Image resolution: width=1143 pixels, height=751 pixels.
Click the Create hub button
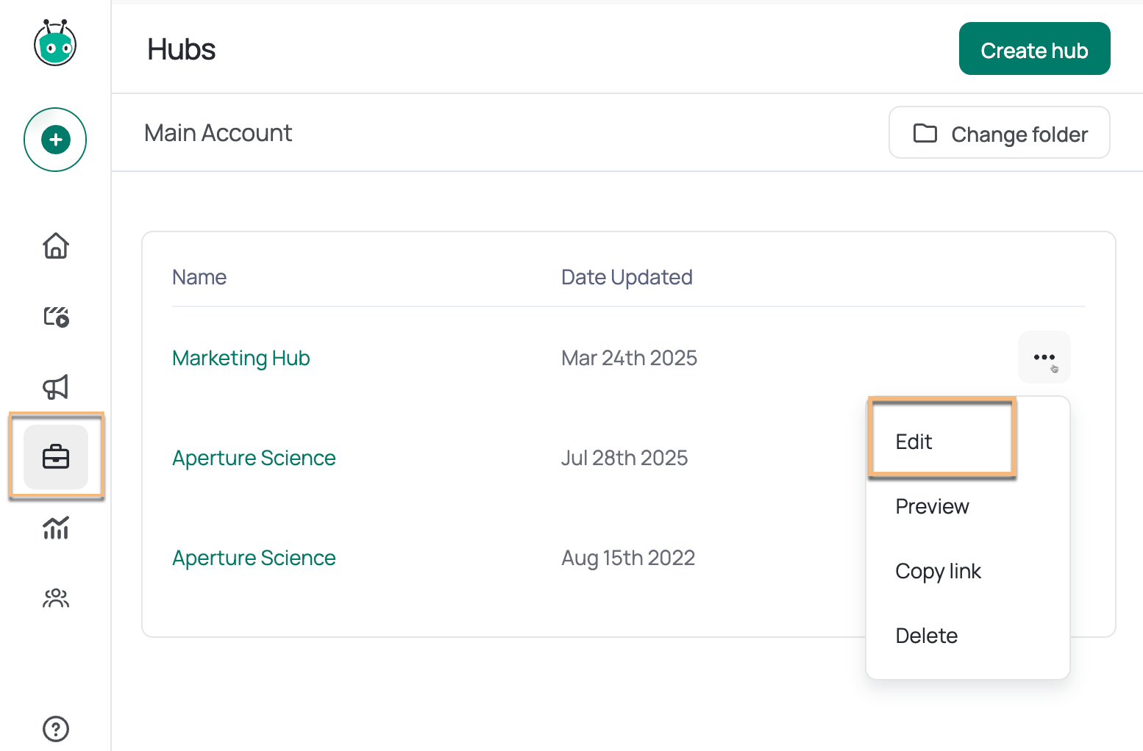tap(1034, 48)
